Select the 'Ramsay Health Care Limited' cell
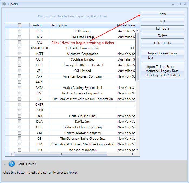189x183 pixels. click(83, 65)
